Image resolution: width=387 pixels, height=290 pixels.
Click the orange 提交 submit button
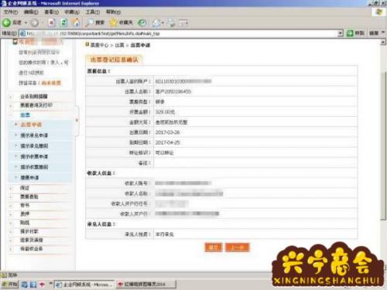point(214,247)
